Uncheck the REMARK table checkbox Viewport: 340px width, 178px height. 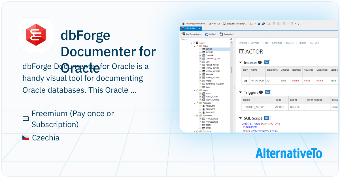tap(200, 74)
